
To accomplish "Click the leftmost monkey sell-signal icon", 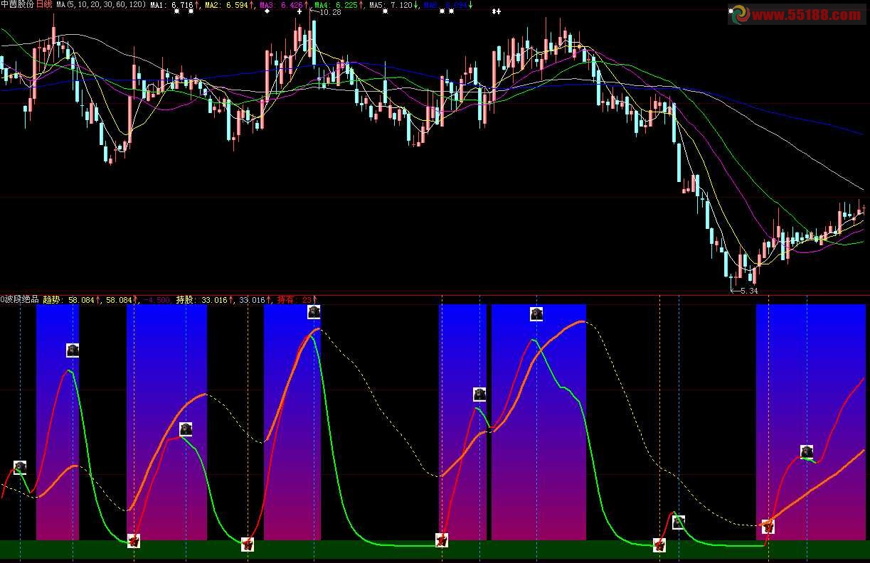I will (20, 467).
